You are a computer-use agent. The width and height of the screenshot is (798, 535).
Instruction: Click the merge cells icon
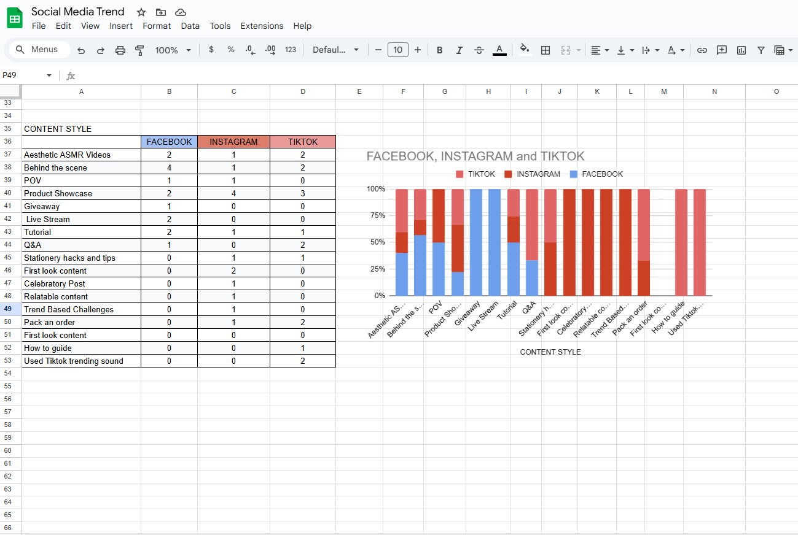pos(566,50)
